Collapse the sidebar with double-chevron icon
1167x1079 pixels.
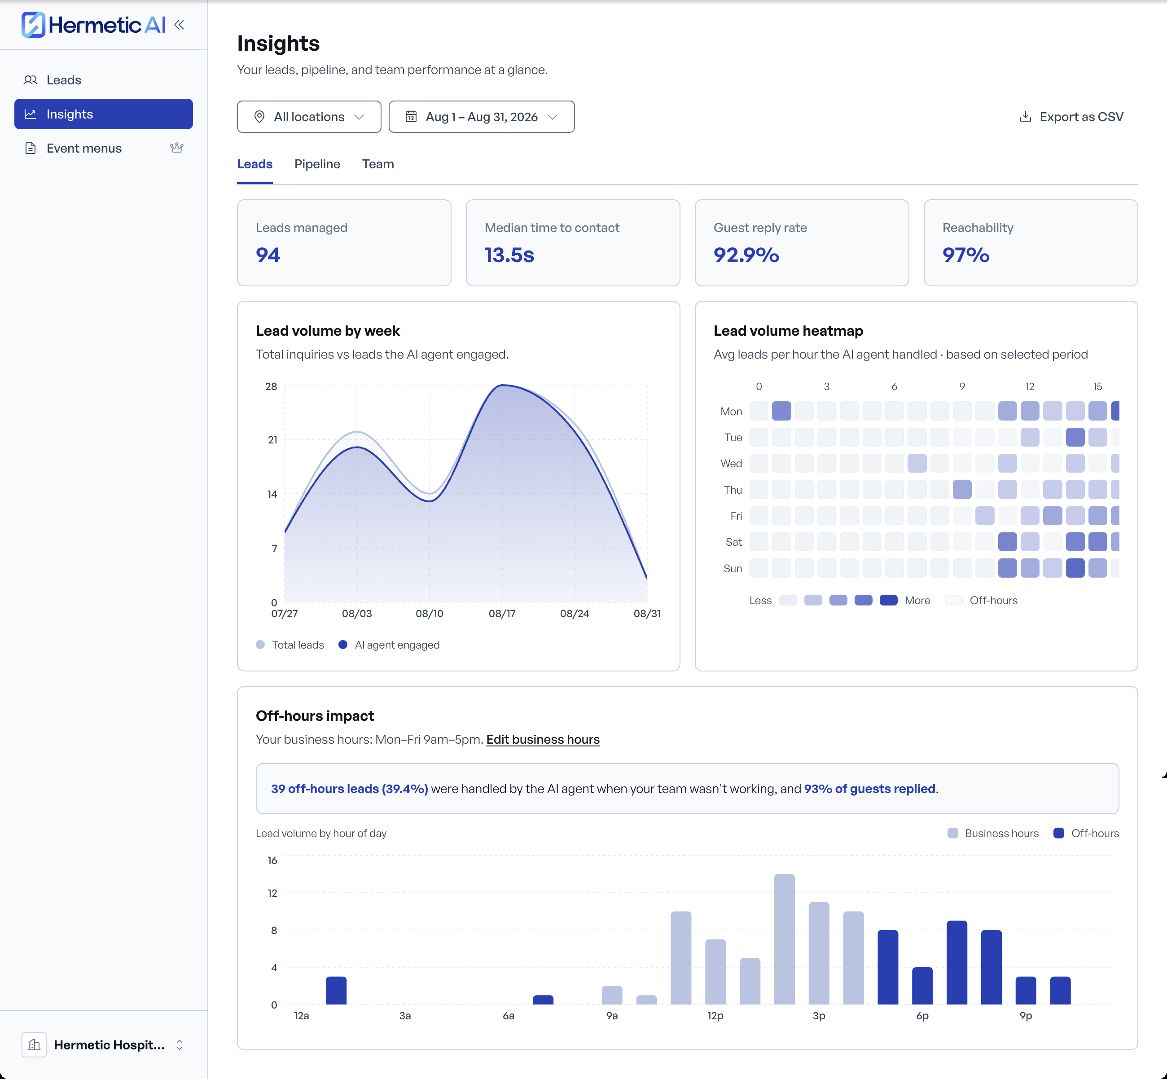click(179, 25)
